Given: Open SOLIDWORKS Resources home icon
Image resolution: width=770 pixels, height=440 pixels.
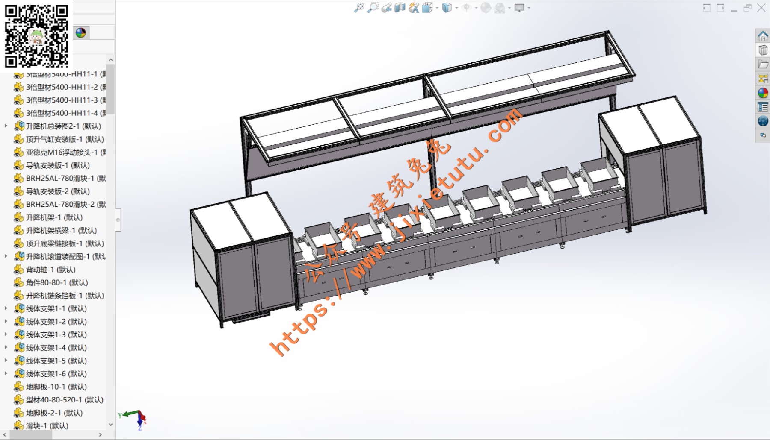Looking at the screenshot, I should [x=763, y=36].
